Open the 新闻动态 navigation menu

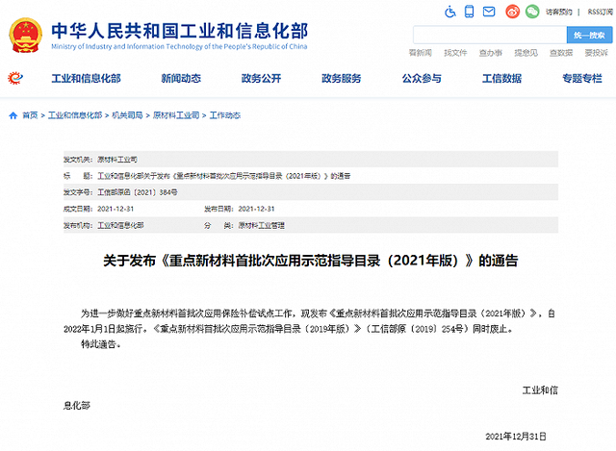181,78
